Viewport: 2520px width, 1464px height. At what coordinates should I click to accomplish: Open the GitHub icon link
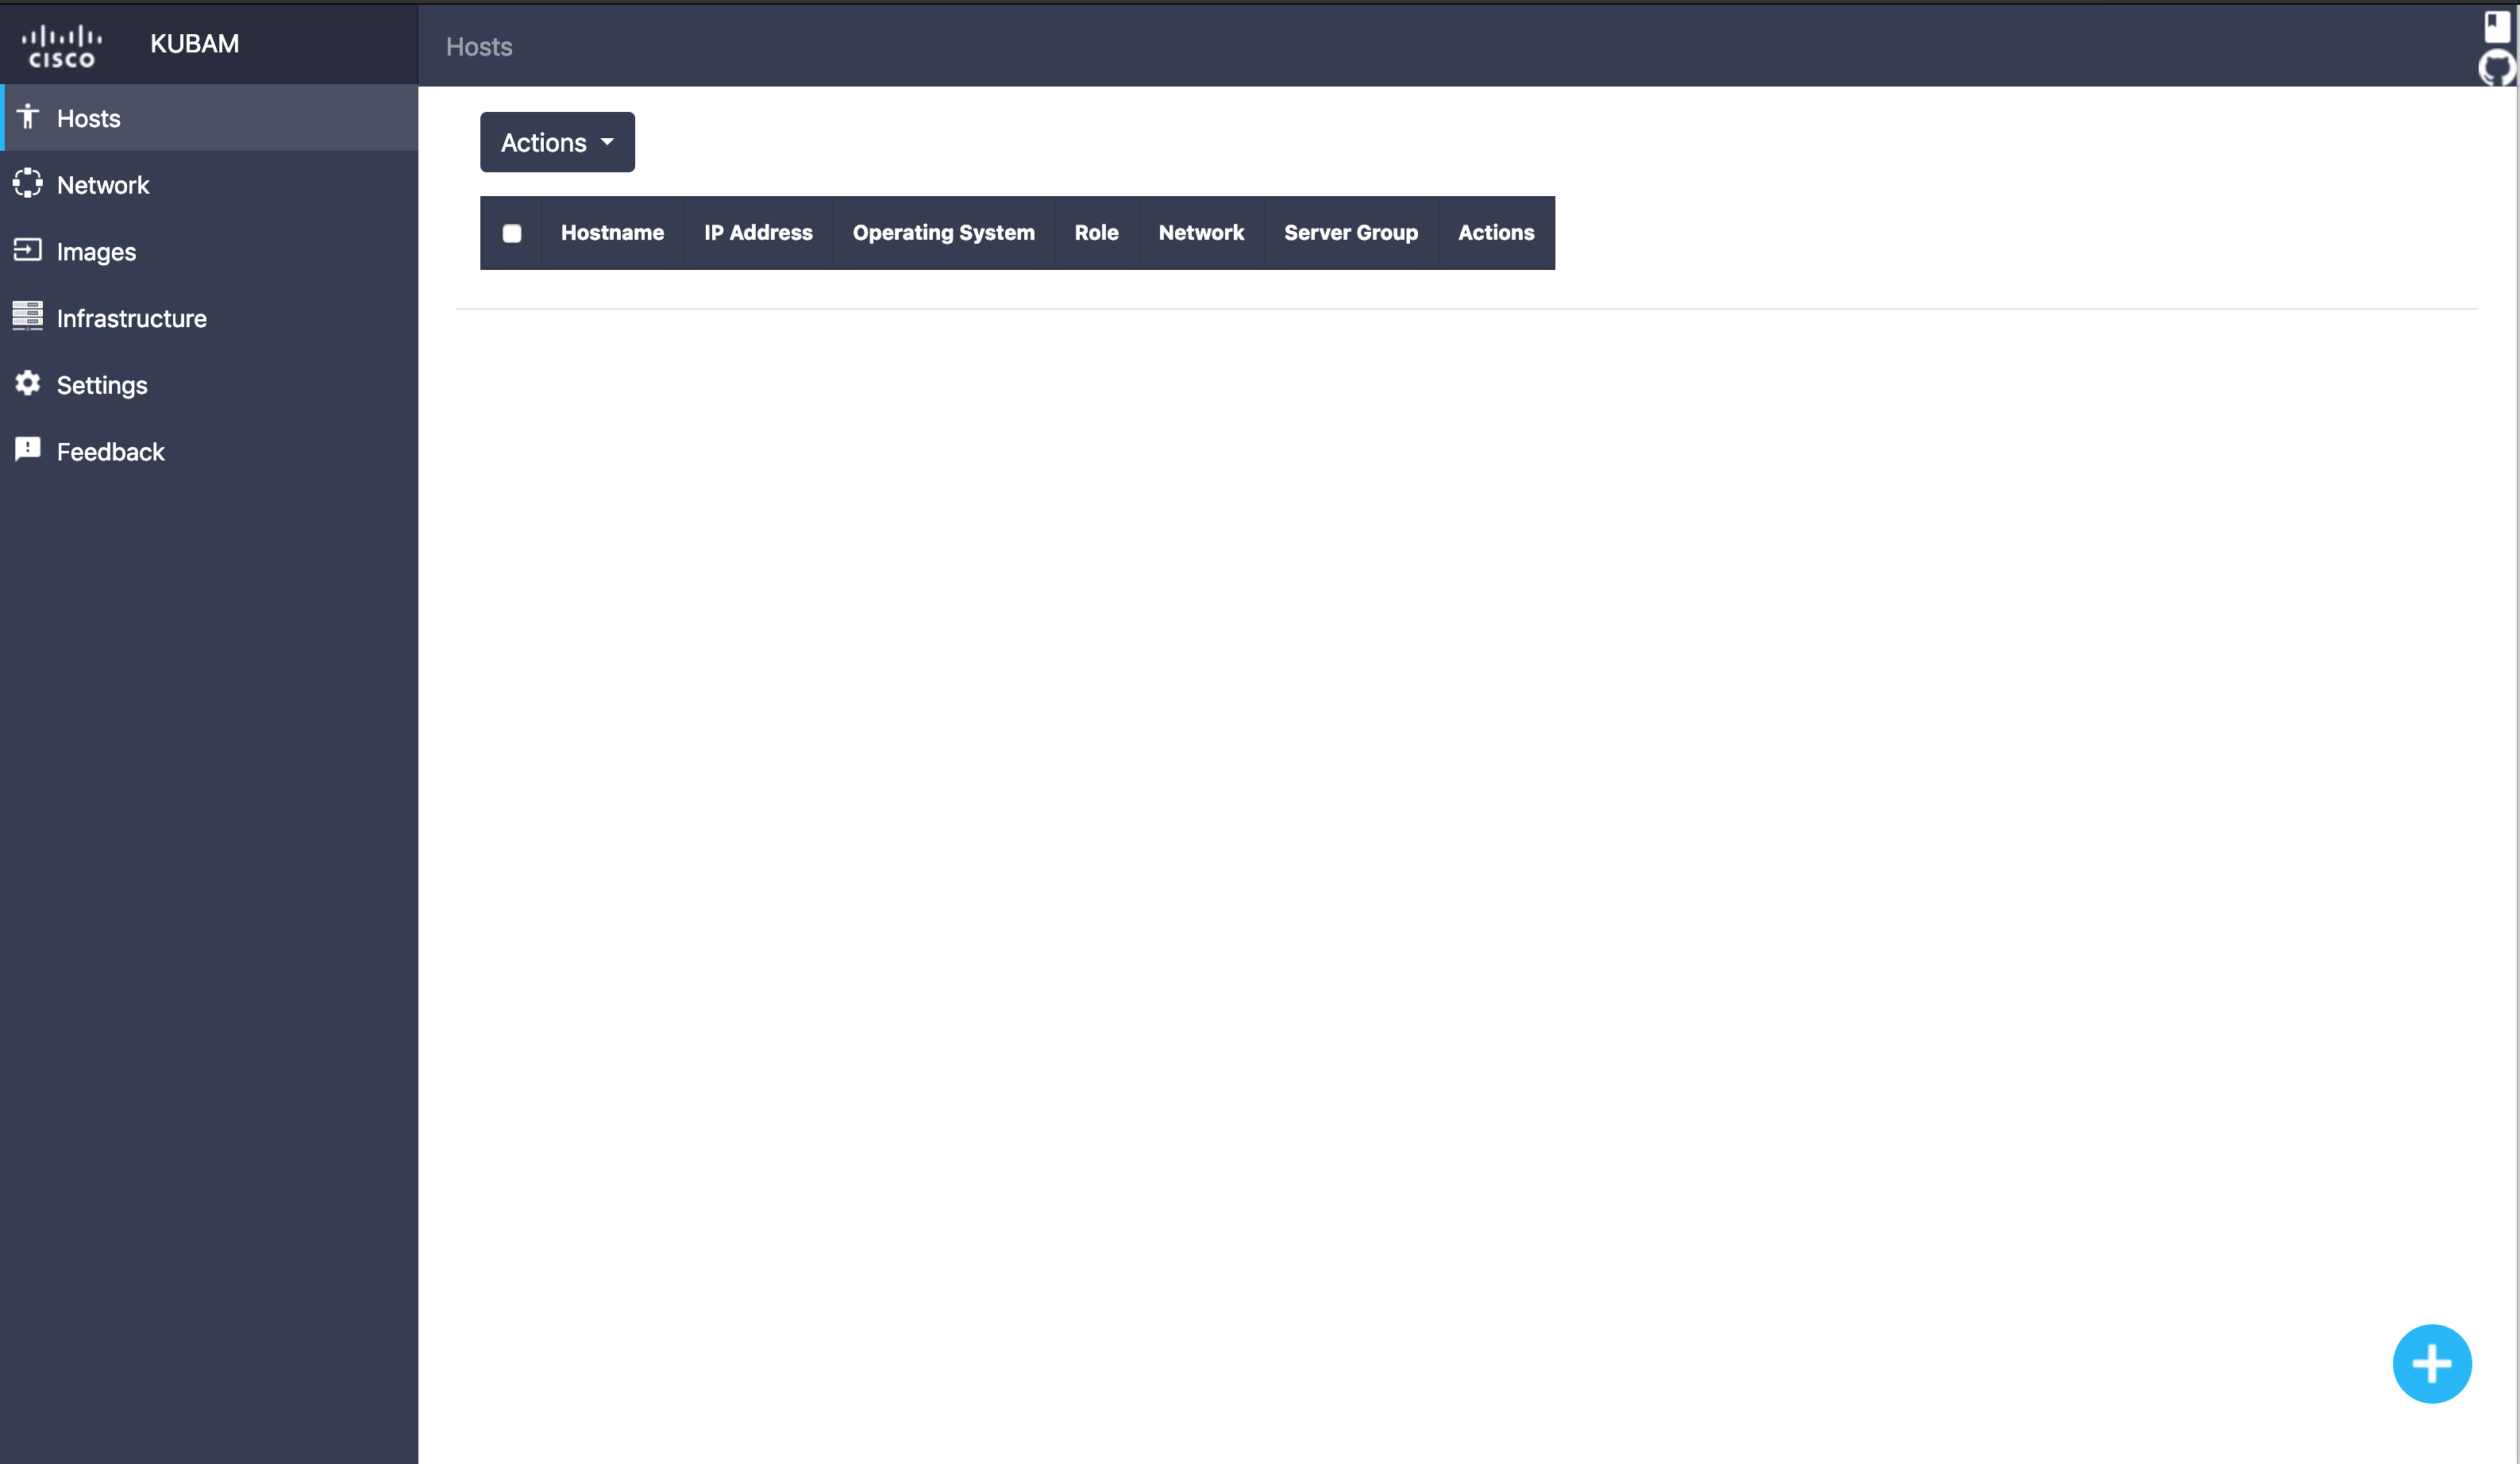tap(2497, 69)
